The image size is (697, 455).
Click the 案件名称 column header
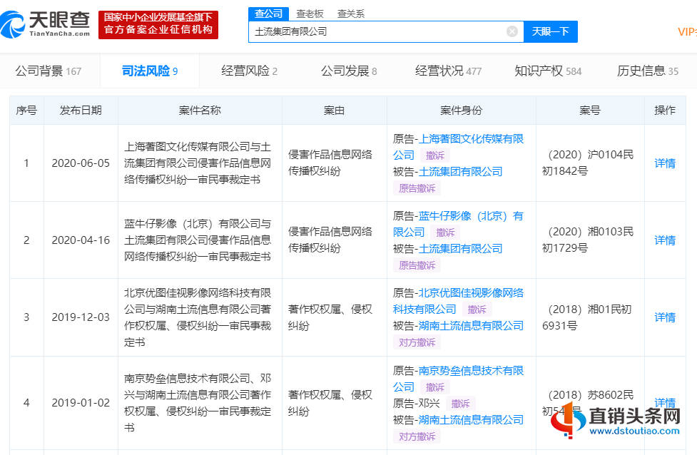(x=200, y=111)
